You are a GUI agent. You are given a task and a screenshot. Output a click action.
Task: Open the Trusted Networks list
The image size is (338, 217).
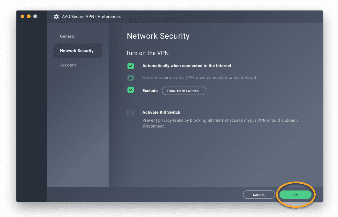[x=184, y=91]
